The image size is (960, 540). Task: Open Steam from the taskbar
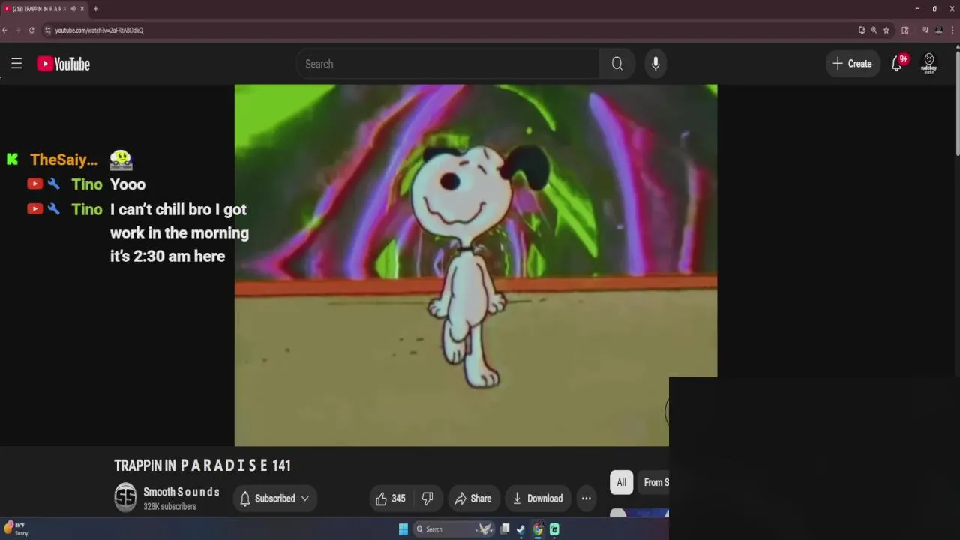[x=521, y=529]
